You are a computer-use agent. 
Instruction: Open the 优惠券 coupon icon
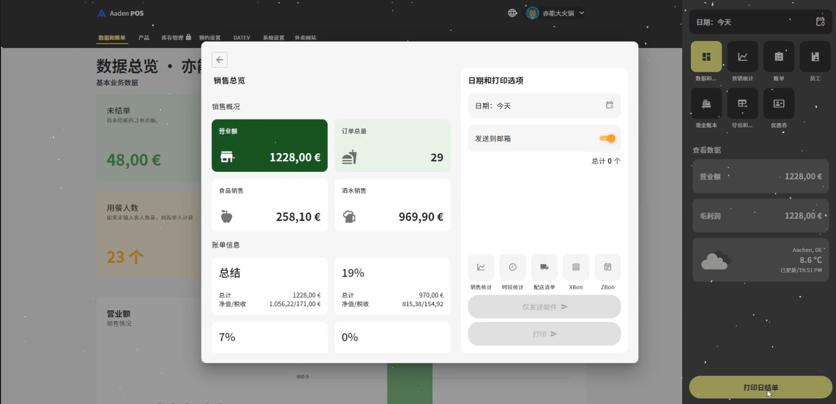(778, 104)
